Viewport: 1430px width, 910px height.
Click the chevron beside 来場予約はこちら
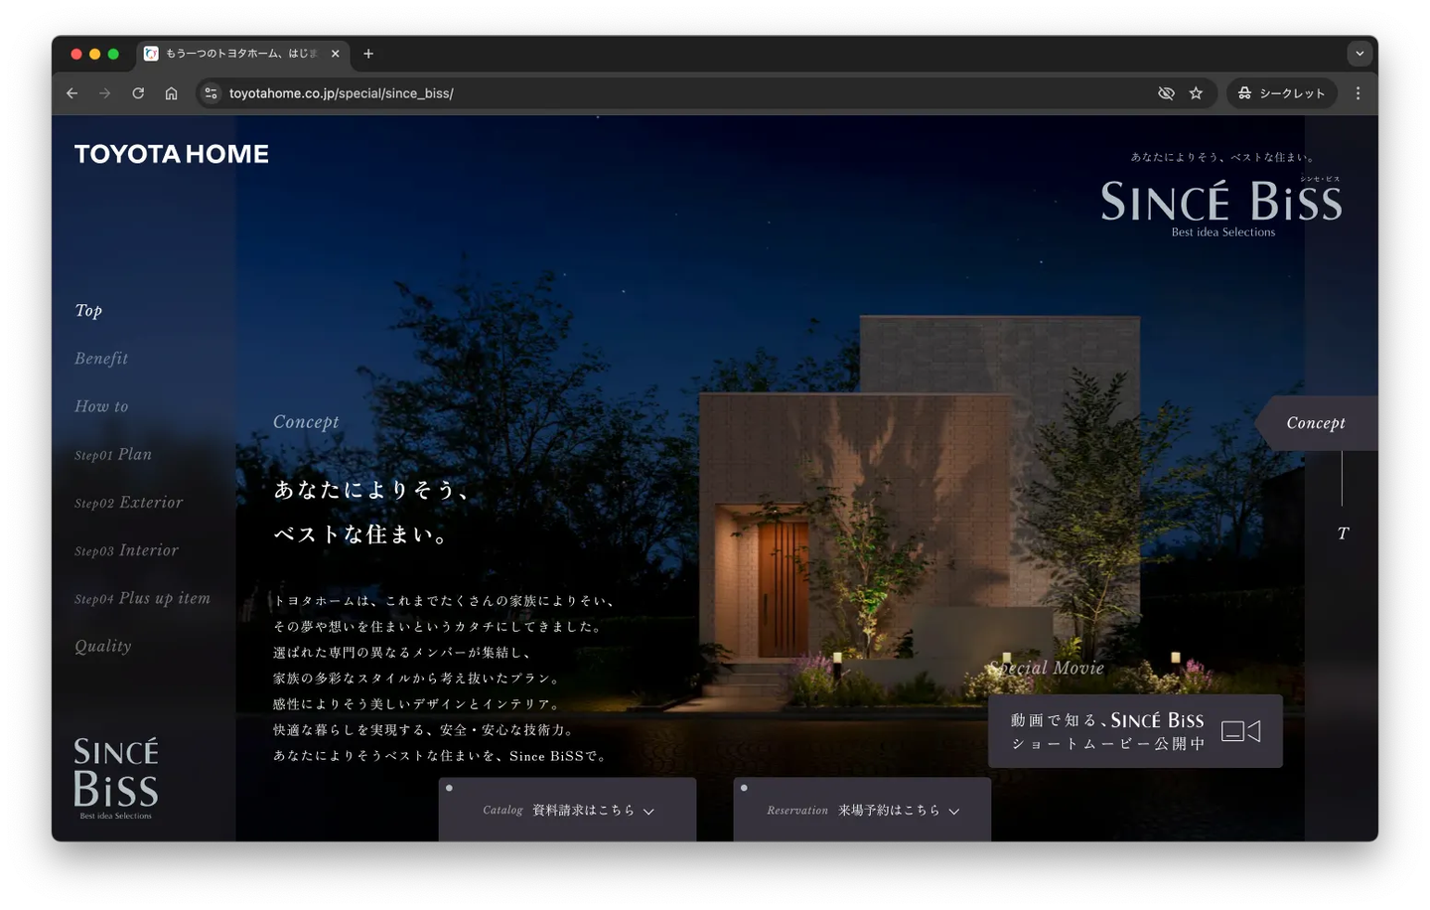point(954,812)
